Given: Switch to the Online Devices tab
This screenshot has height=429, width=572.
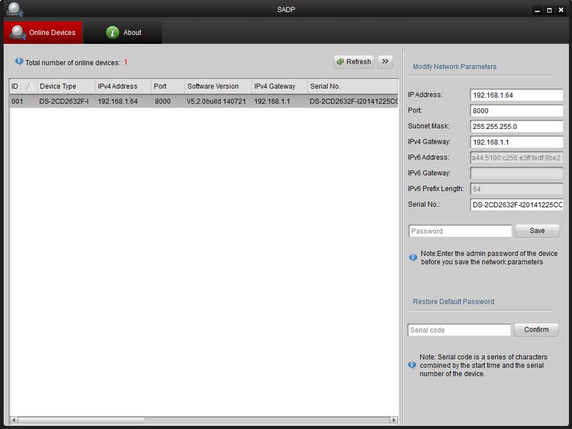Looking at the screenshot, I should tap(43, 33).
